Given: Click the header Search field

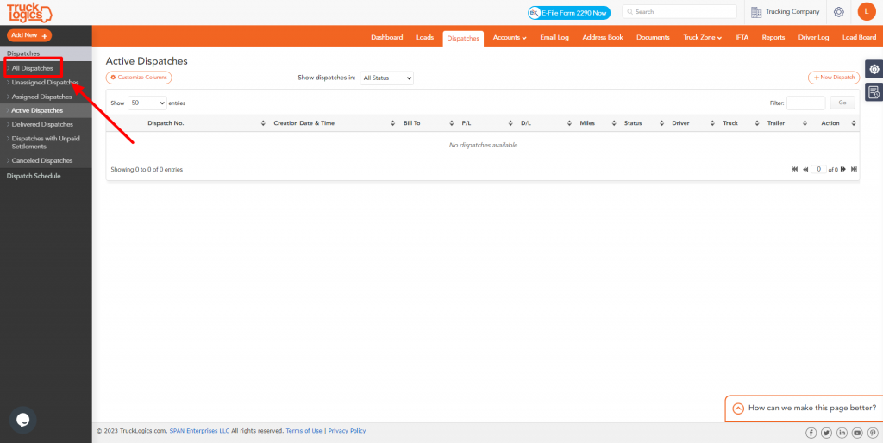Looking at the screenshot, I should [x=679, y=12].
